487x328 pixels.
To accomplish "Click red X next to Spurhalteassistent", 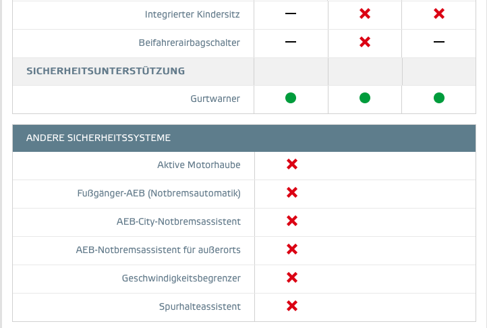I will click(292, 306).
